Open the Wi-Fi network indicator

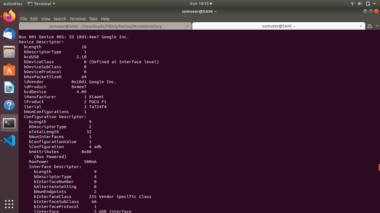352,4
